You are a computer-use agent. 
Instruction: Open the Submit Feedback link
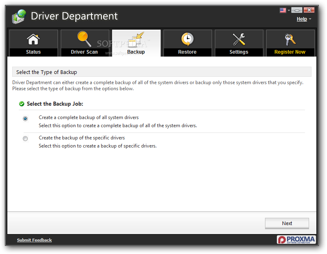click(x=34, y=240)
